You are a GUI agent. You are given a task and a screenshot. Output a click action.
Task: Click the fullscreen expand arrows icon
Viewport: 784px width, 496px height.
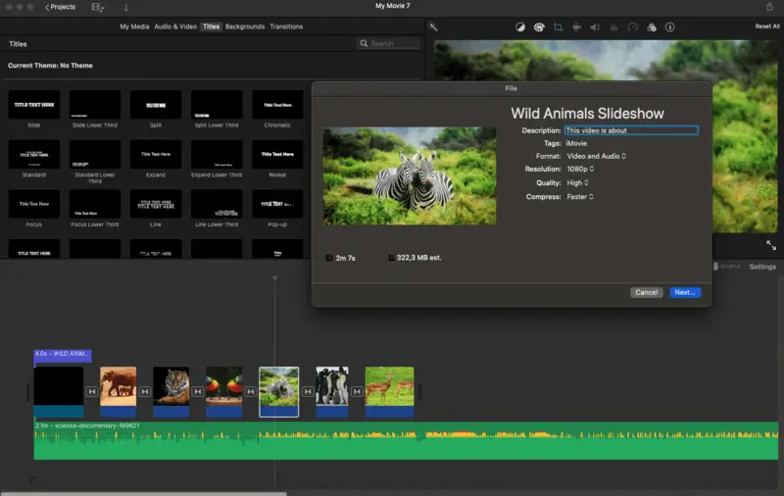770,245
